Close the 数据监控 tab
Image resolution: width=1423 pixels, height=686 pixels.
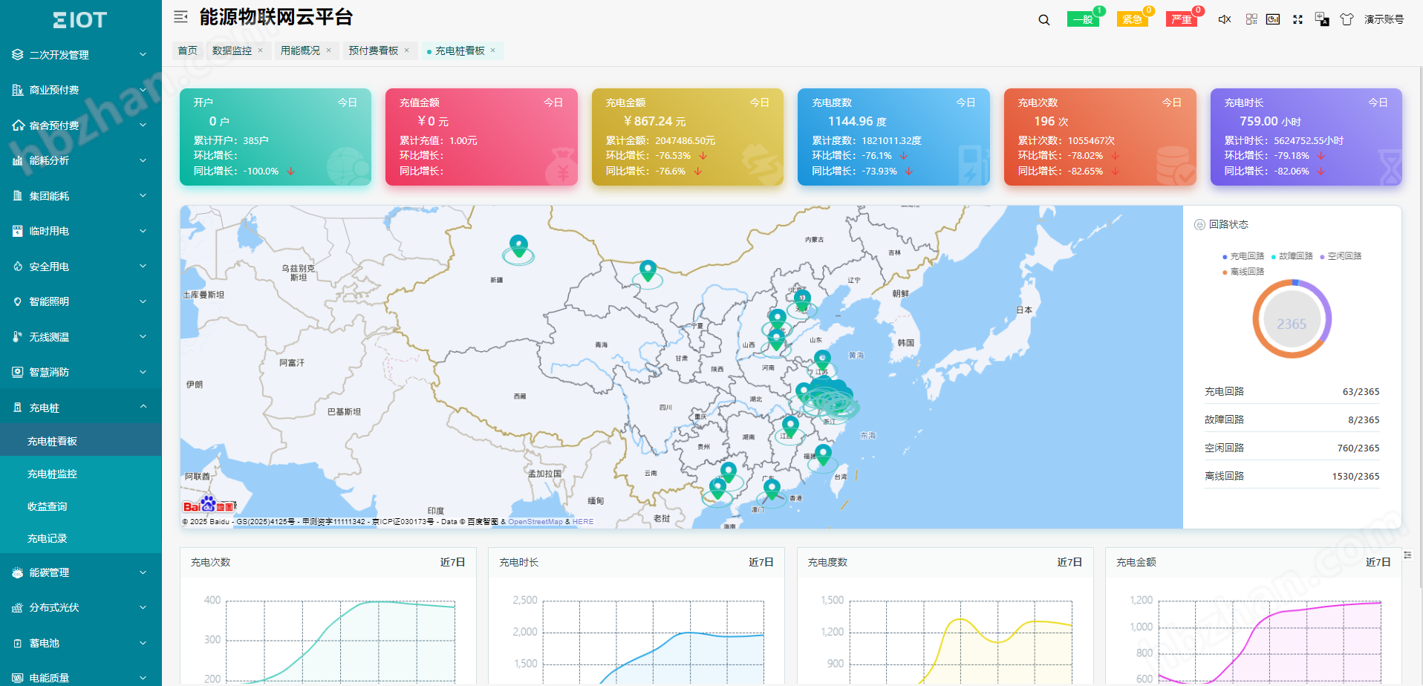coord(260,50)
